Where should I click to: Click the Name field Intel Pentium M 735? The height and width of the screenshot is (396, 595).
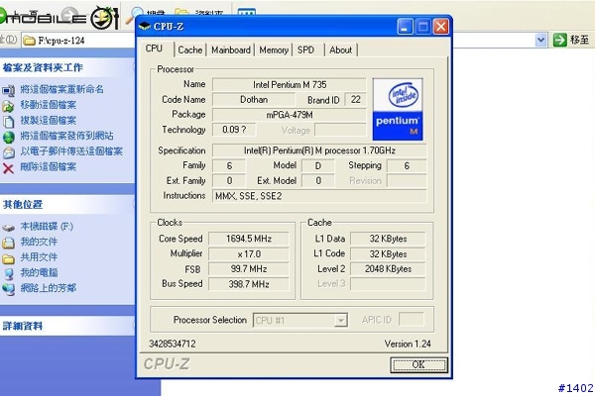pyautogui.click(x=290, y=85)
